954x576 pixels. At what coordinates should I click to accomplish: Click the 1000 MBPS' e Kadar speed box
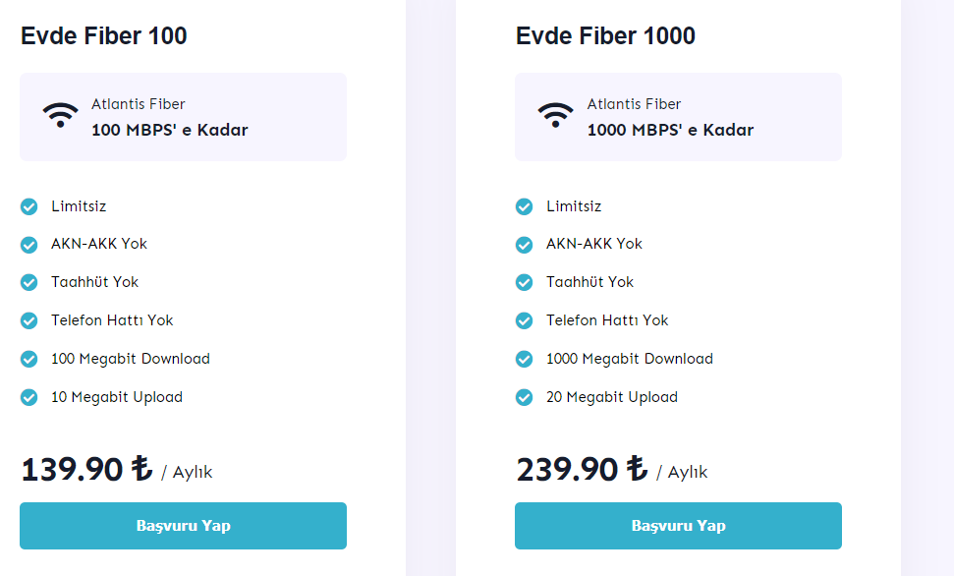point(678,116)
